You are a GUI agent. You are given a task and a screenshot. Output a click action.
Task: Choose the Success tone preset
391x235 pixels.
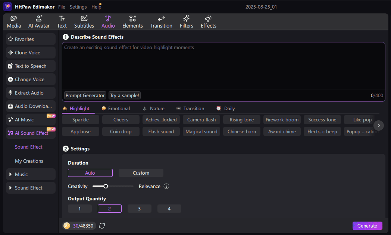tap(322, 120)
